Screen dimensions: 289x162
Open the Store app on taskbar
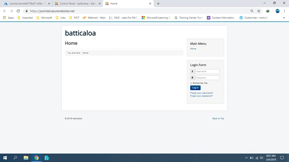click(47, 158)
